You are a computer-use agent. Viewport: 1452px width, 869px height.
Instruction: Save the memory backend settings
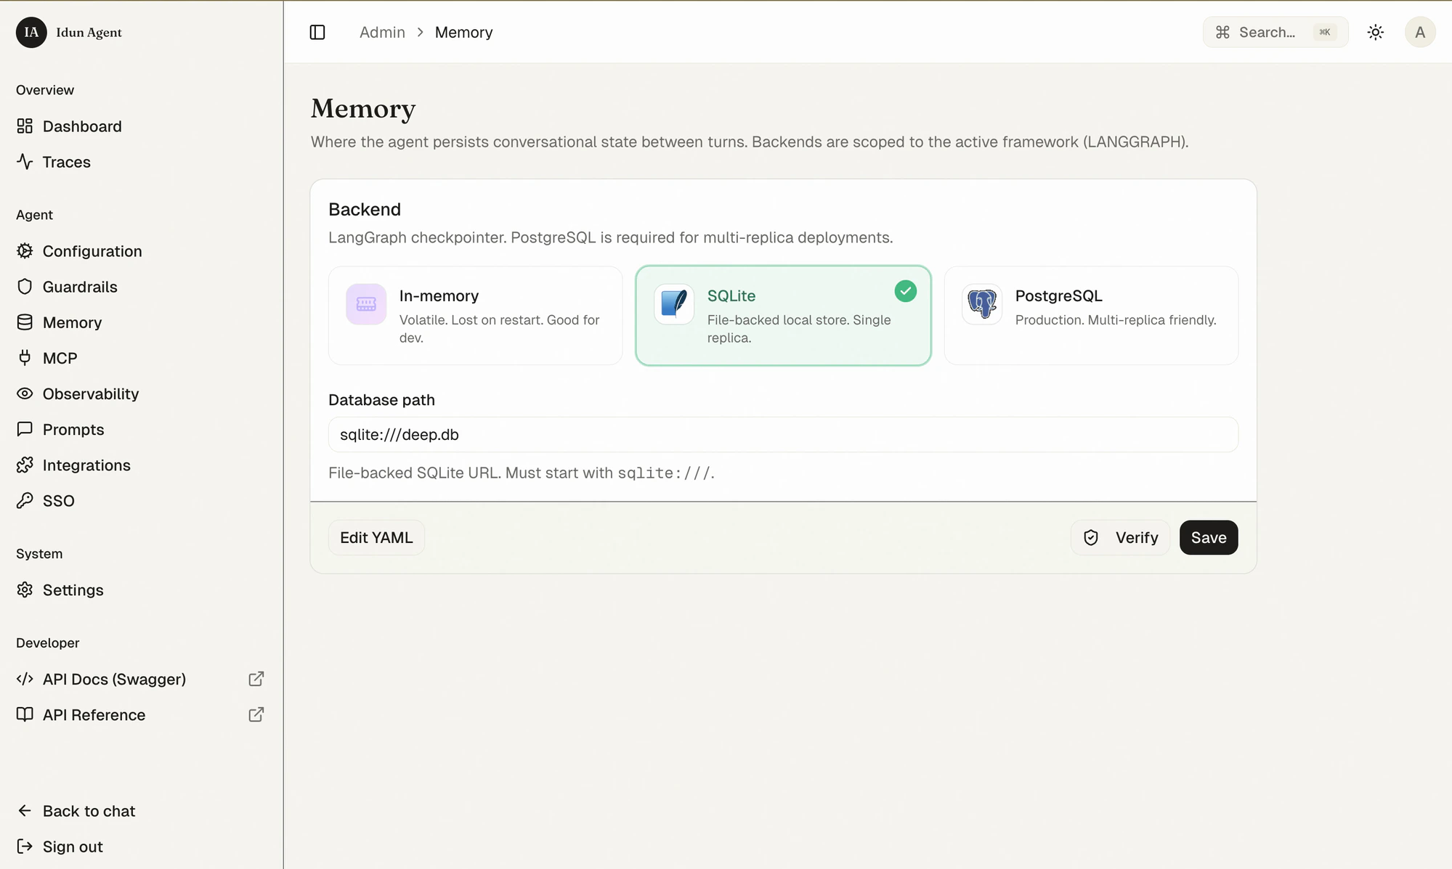tap(1209, 537)
